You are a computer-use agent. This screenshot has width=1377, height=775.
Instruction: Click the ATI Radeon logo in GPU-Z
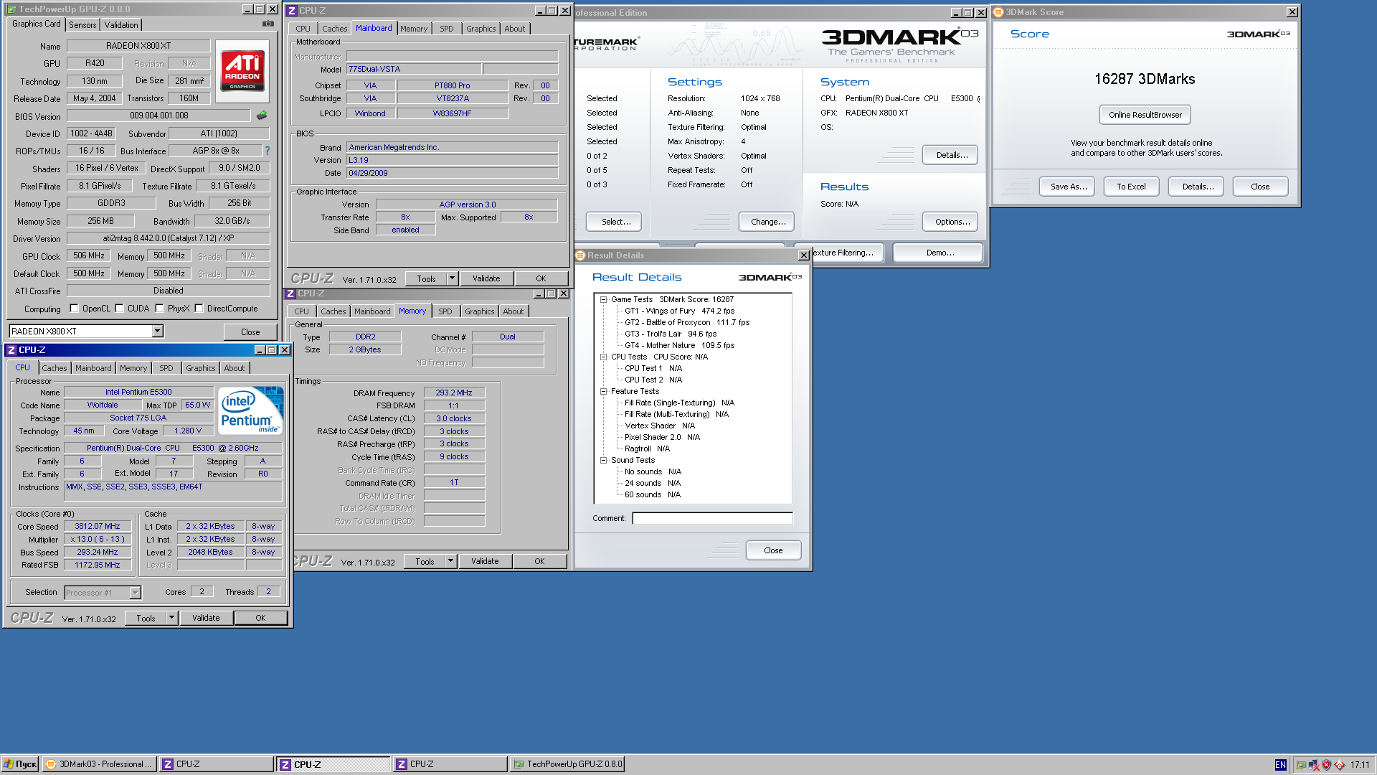(x=242, y=70)
